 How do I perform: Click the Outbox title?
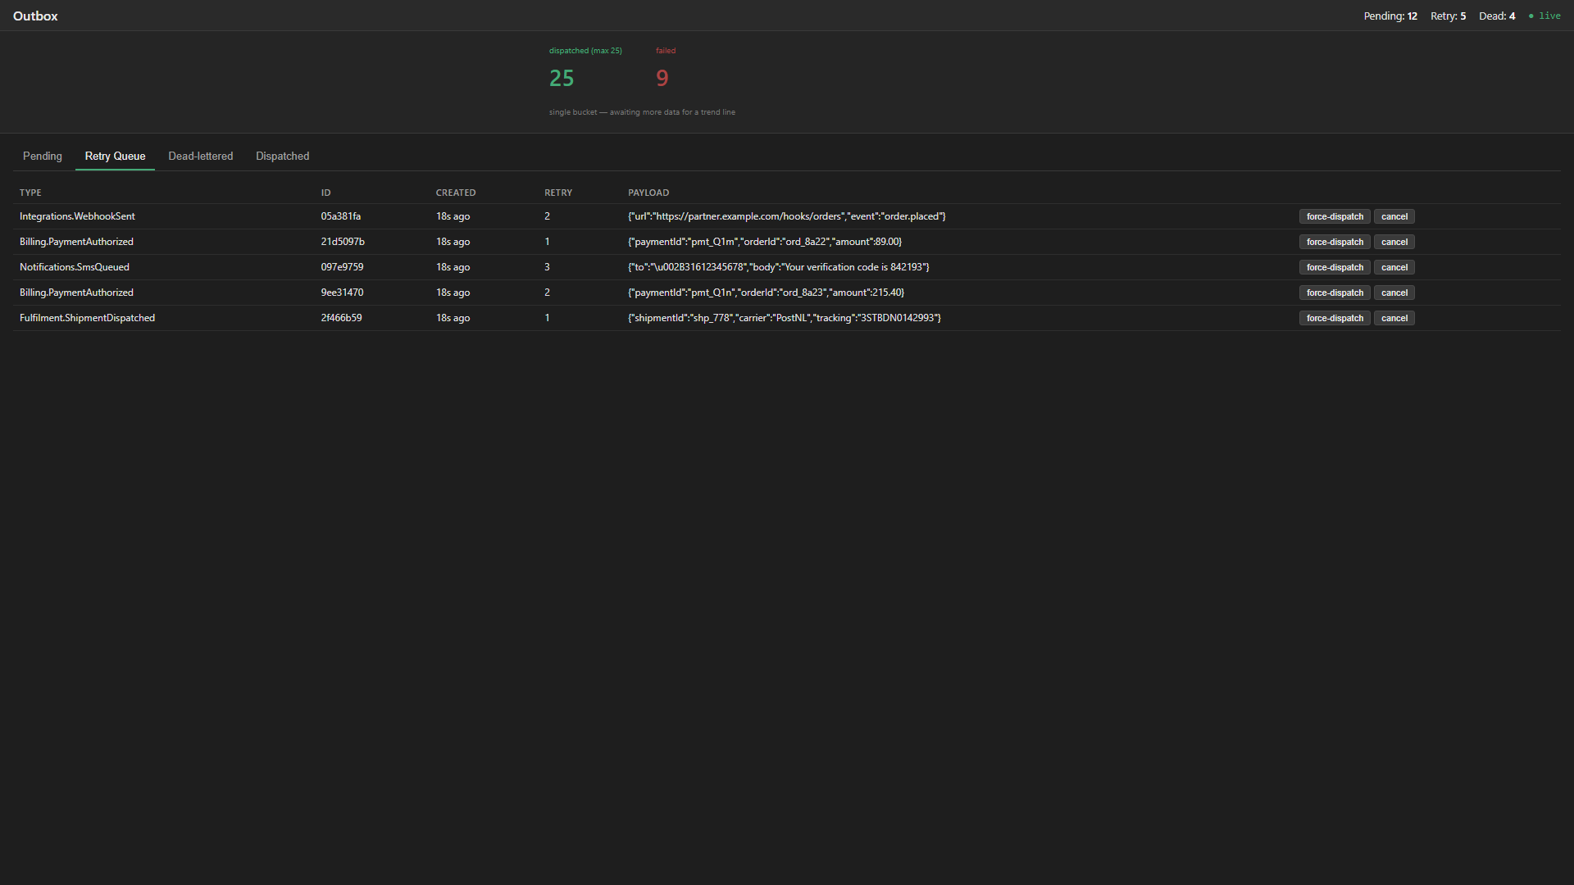coord(35,16)
